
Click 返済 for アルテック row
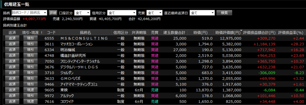click(x=12, y=96)
